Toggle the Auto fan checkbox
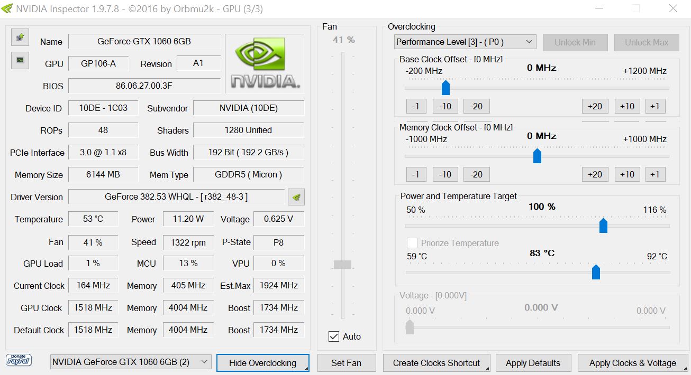 [x=334, y=336]
